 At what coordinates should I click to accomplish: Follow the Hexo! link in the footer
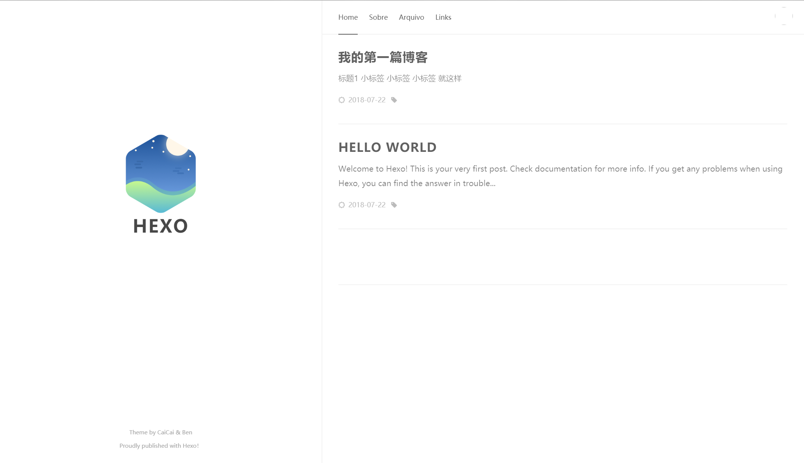click(x=191, y=446)
